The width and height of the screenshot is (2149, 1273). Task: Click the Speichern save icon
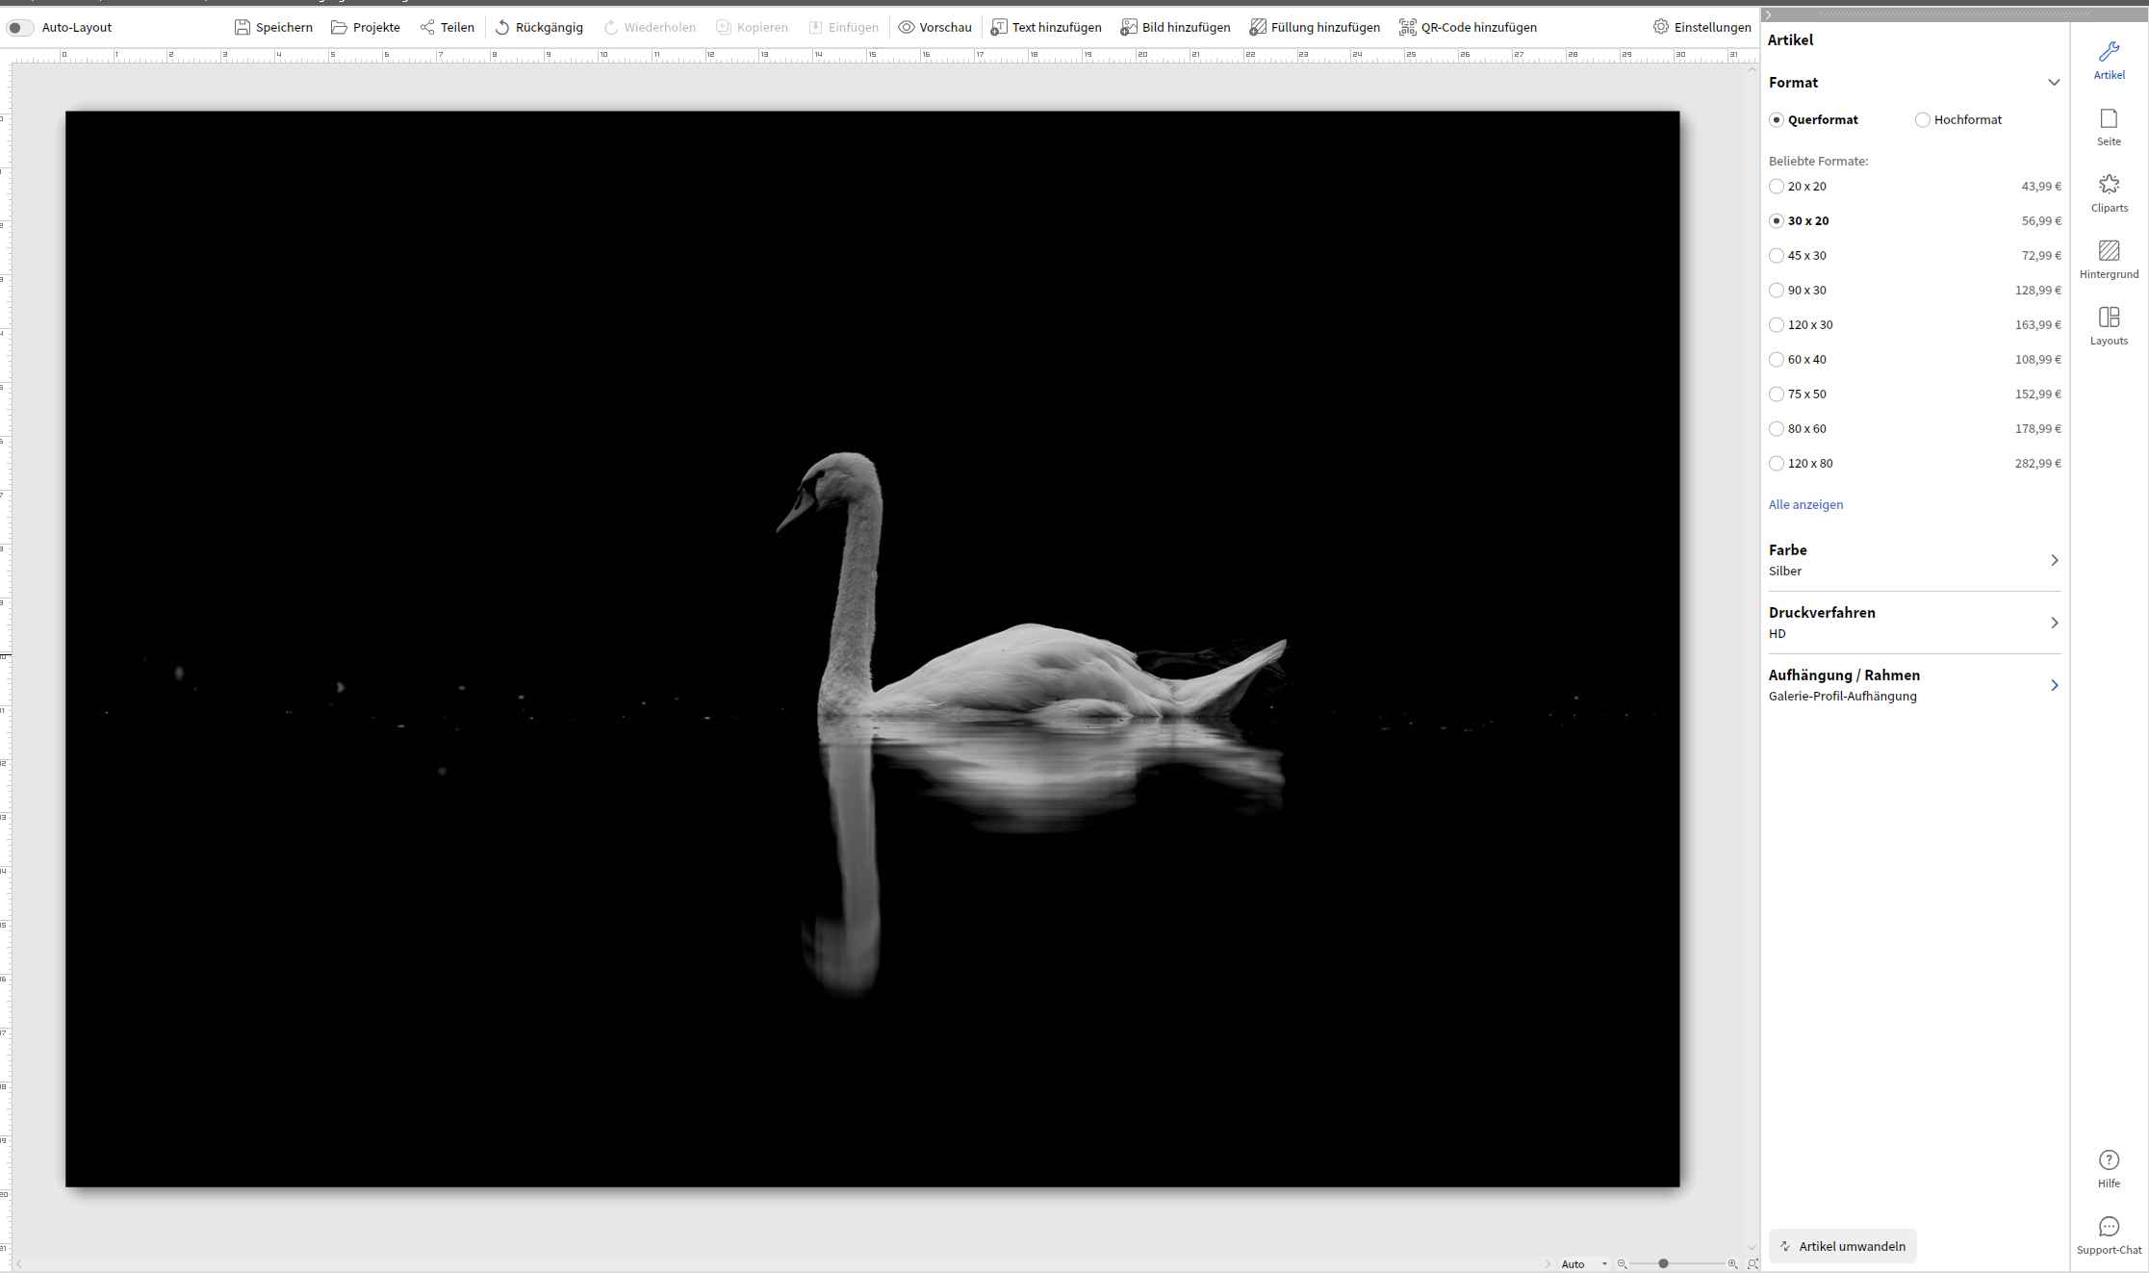[243, 27]
